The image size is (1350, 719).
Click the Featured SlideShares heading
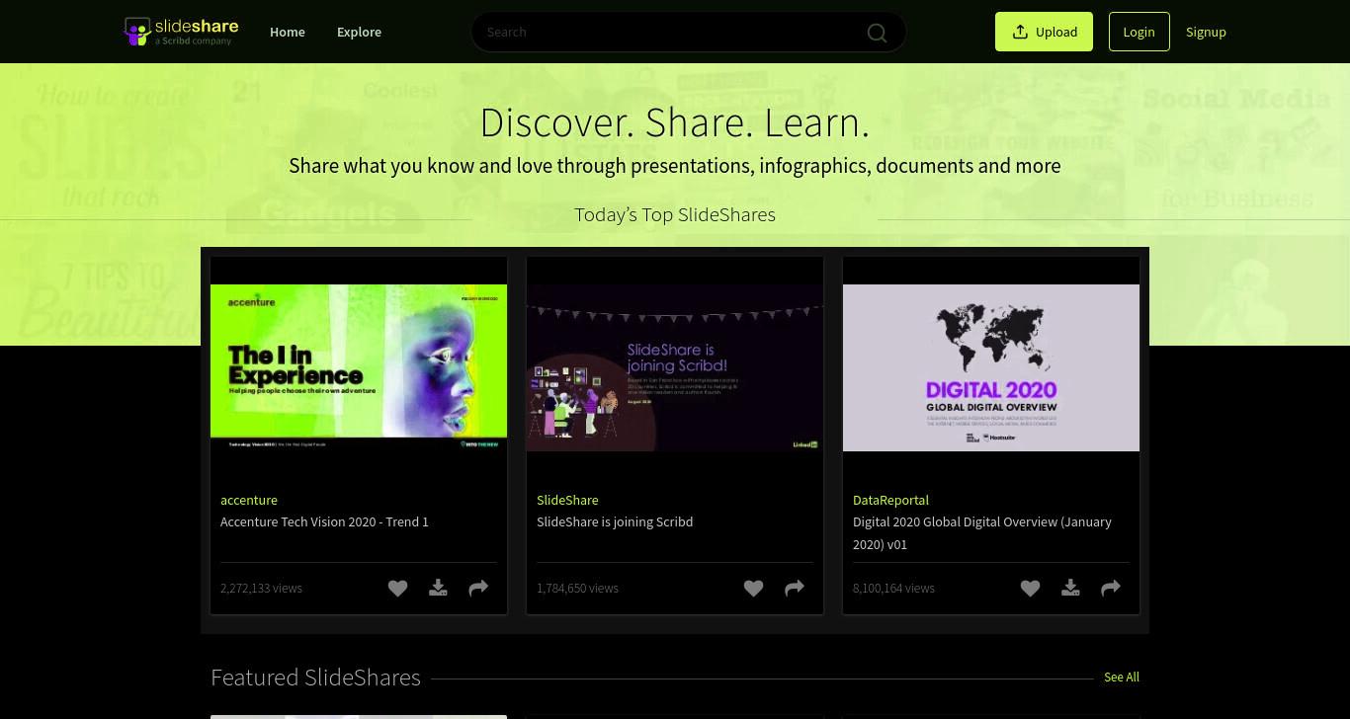pyautogui.click(x=315, y=678)
